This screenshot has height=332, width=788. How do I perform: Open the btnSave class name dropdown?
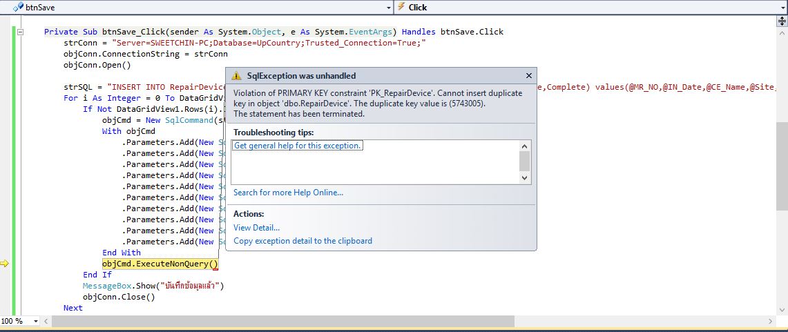click(x=388, y=8)
